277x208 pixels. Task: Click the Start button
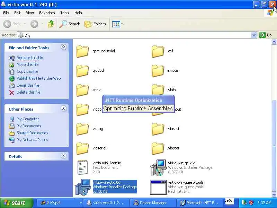point(16,203)
